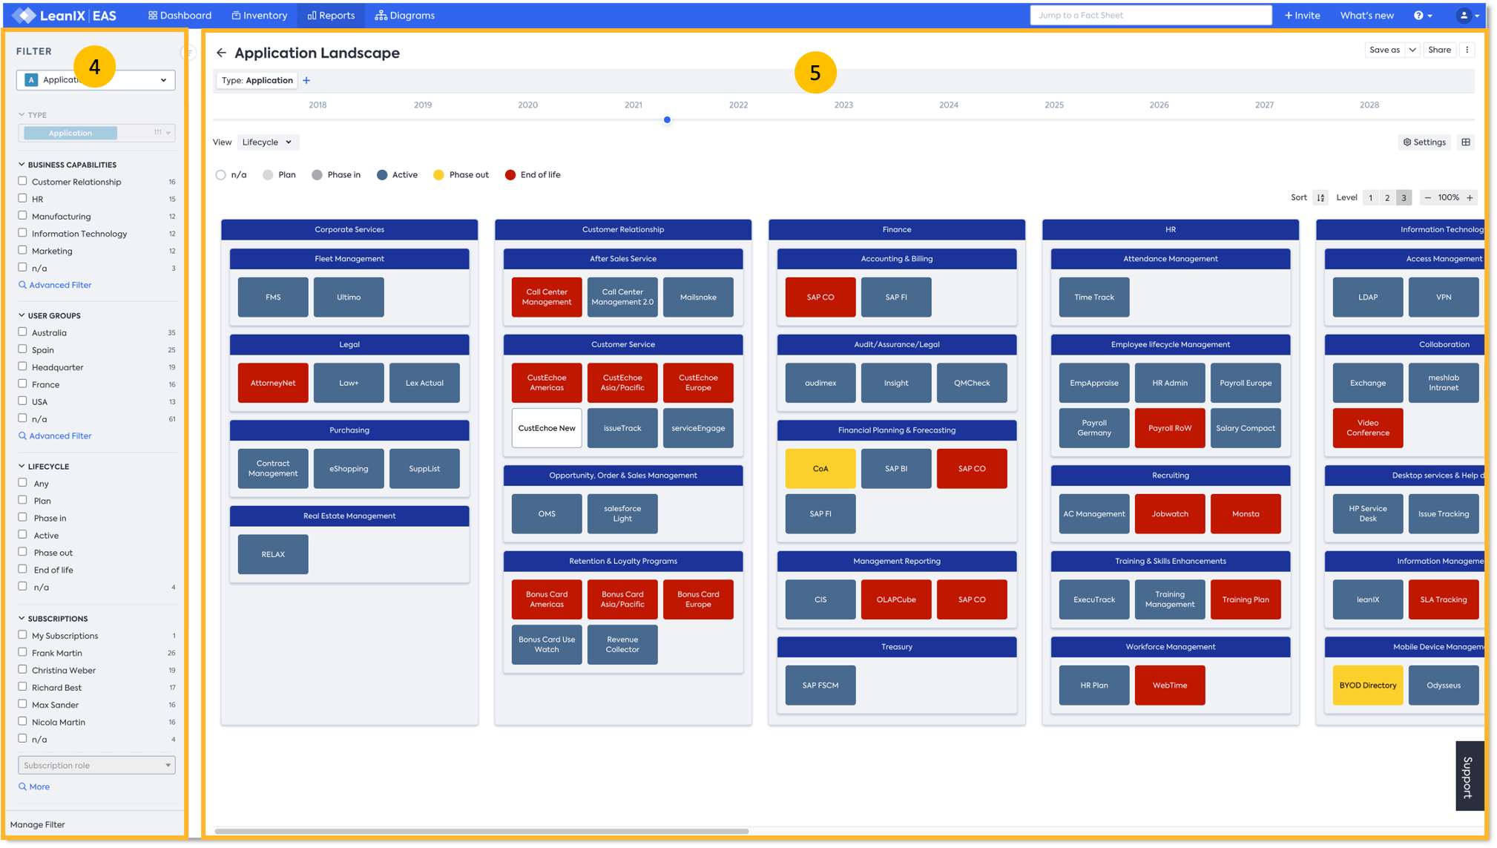1497x848 pixels.
Task: Check the Customer Relationship filter checkbox
Action: 22,181
